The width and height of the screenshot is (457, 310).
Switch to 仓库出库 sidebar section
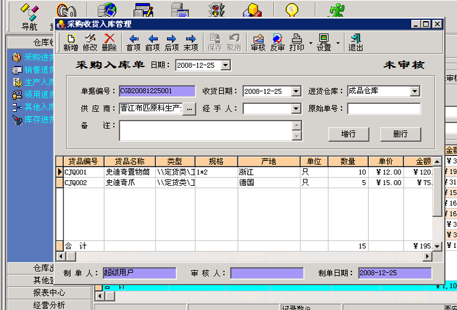click(x=30, y=268)
